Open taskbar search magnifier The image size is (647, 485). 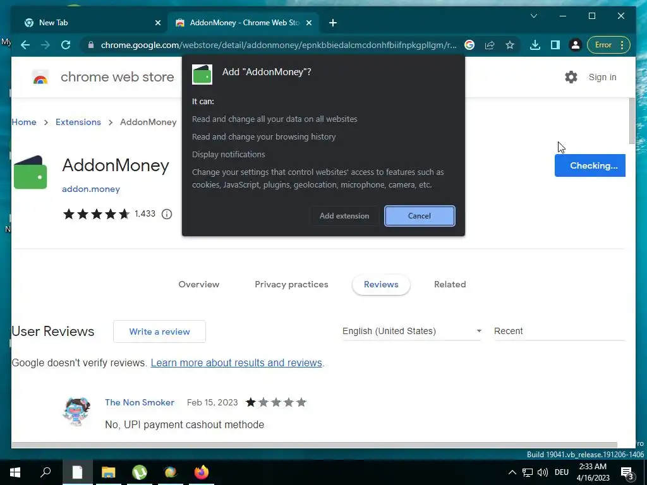click(x=45, y=472)
